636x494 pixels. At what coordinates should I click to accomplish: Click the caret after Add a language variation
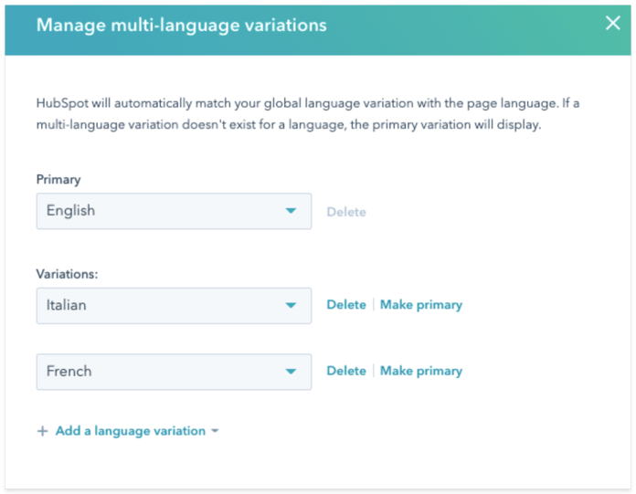(x=215, y=431)
